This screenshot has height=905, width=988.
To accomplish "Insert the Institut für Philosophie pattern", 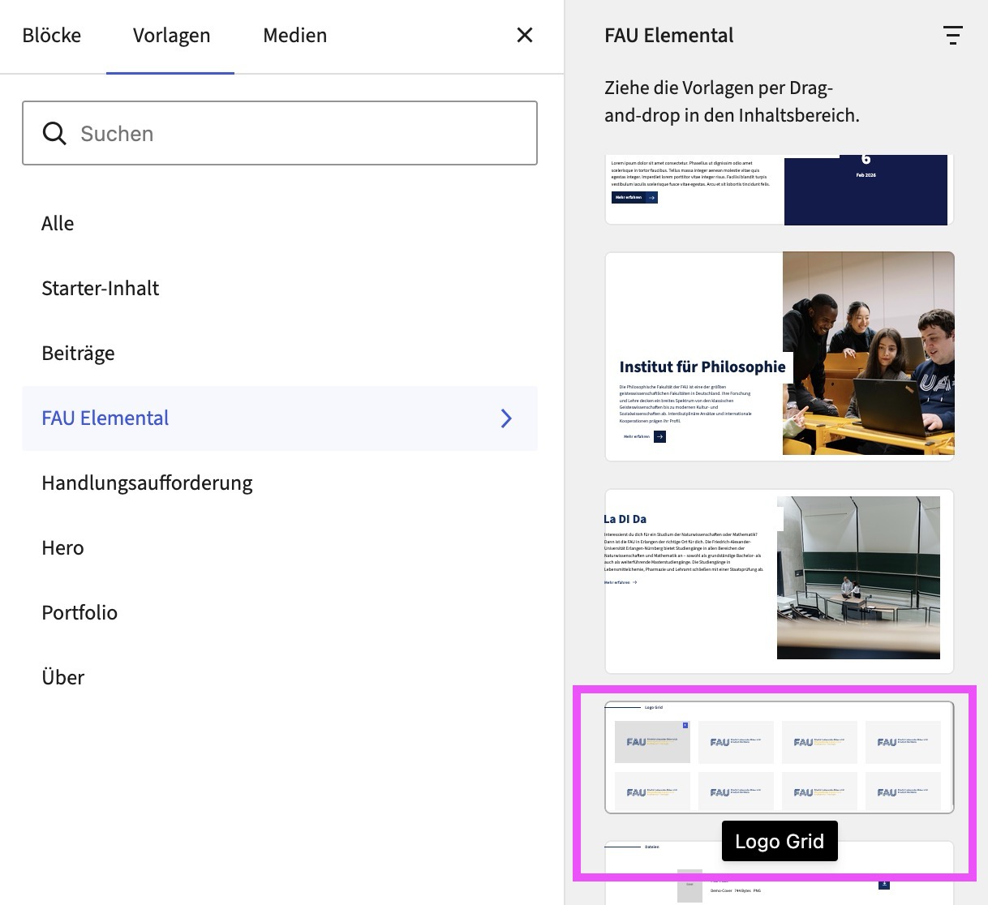I will tap(779, 356).
